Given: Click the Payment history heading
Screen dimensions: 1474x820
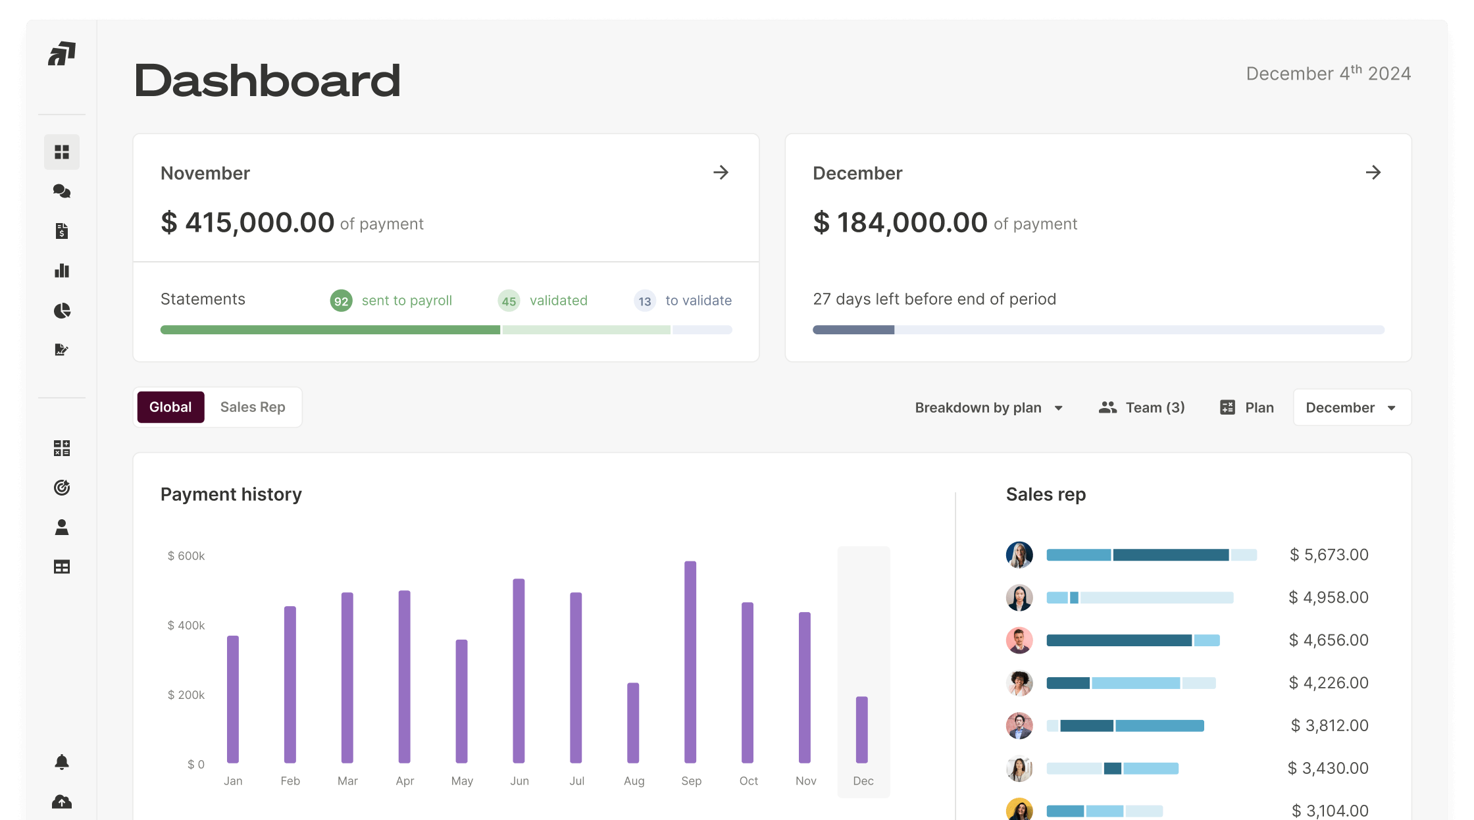Looking at the screenshot, I should (231, 494).
